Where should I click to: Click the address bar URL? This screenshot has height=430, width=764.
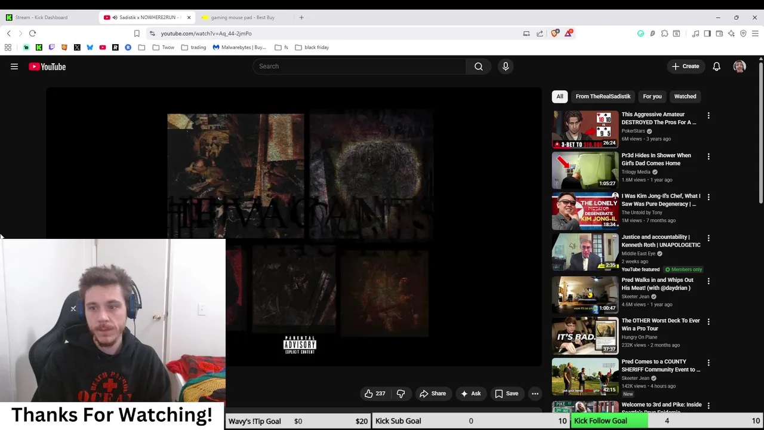tap(206, 33)
